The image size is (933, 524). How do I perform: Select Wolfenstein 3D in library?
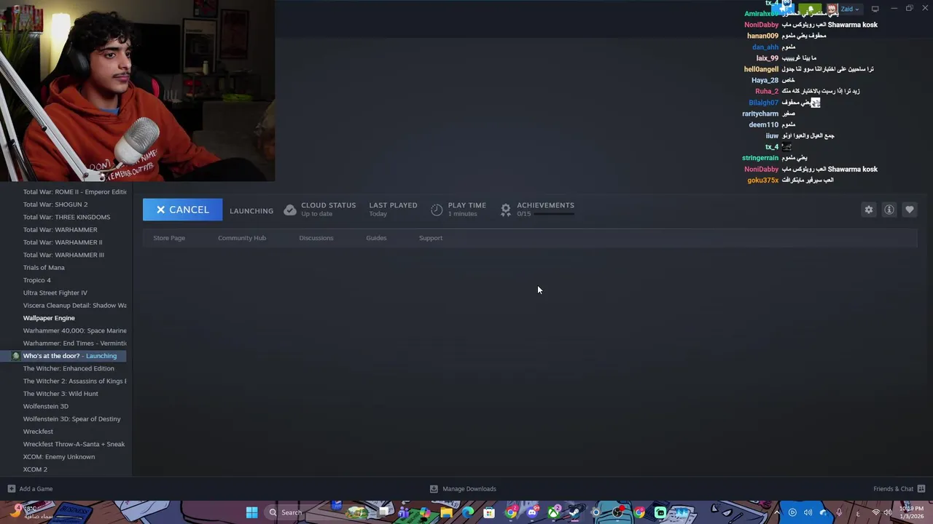pos(45,406)
